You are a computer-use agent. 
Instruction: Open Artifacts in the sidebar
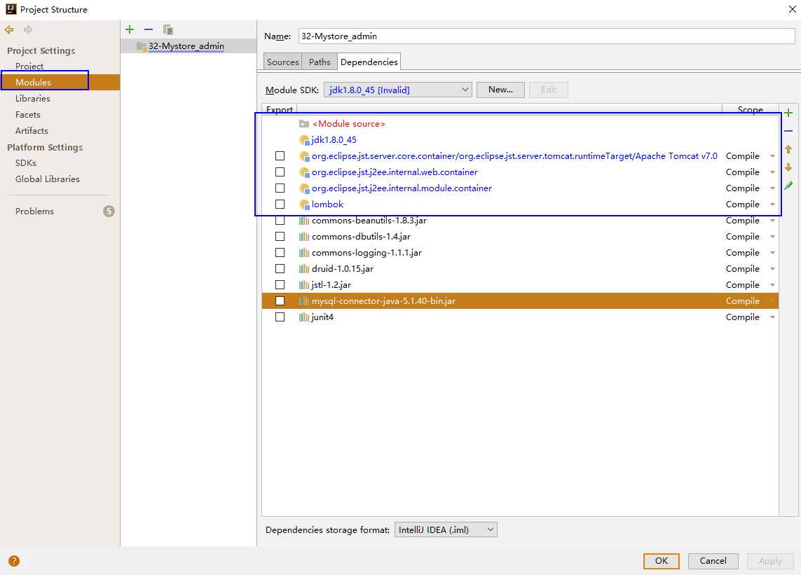32,131
